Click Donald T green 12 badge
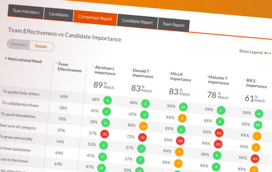 click(x=145, y=104)
